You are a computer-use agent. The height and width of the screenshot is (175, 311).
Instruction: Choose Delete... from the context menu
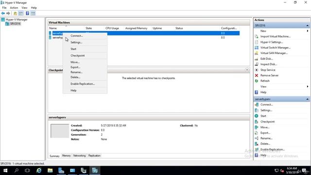(85, 77)
